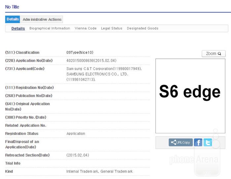Select Kind value 'Internal Trademark, General Trademark'

pyautogui.click(x=99, y=171)
